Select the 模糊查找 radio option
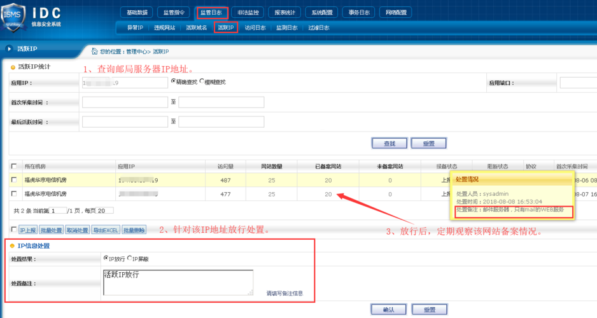Screen dimensions: 597x318 (x=202, y=81)
